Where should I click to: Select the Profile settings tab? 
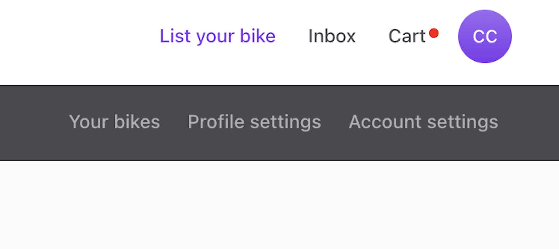coord(254,122)
